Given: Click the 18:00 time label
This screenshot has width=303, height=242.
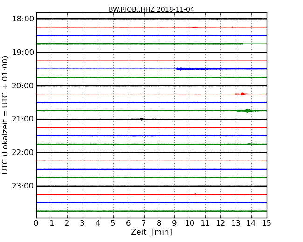Looking at the screenshot, I should click(x=23, y=19).
